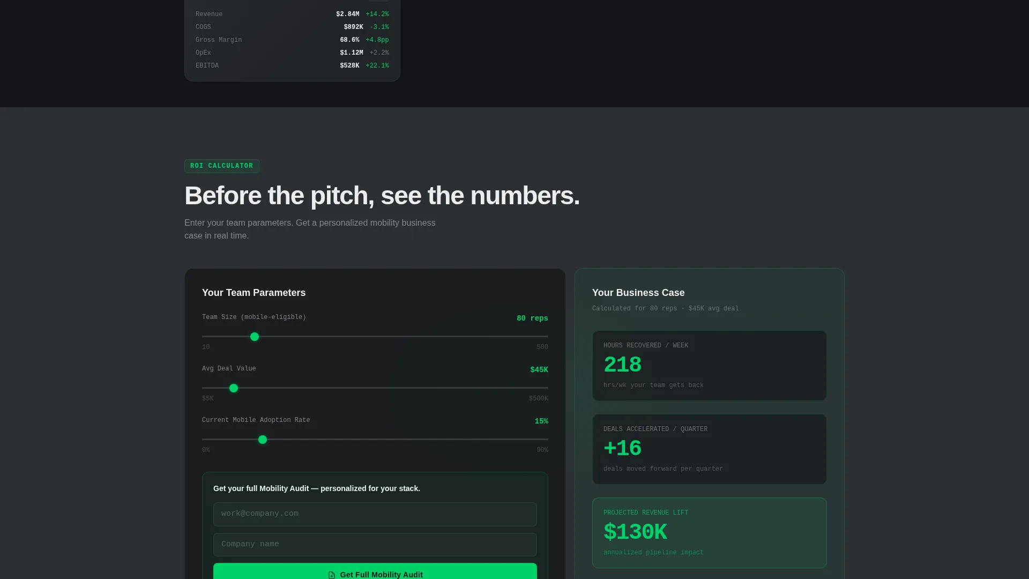Click the document icon on Get Full Mobility Audit

[x=332, y=575]
